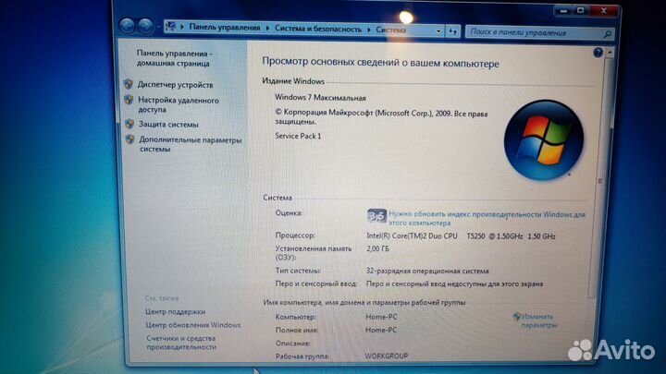Open 'Защита системы' link

click(x=168, y=125)
